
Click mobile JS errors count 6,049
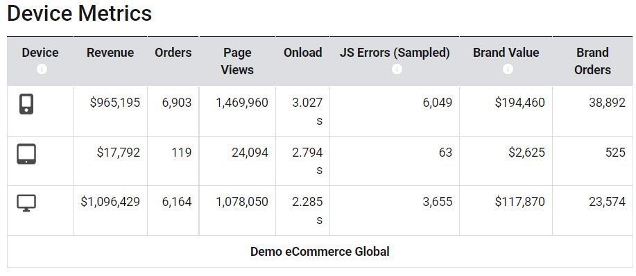pos(437,103)
